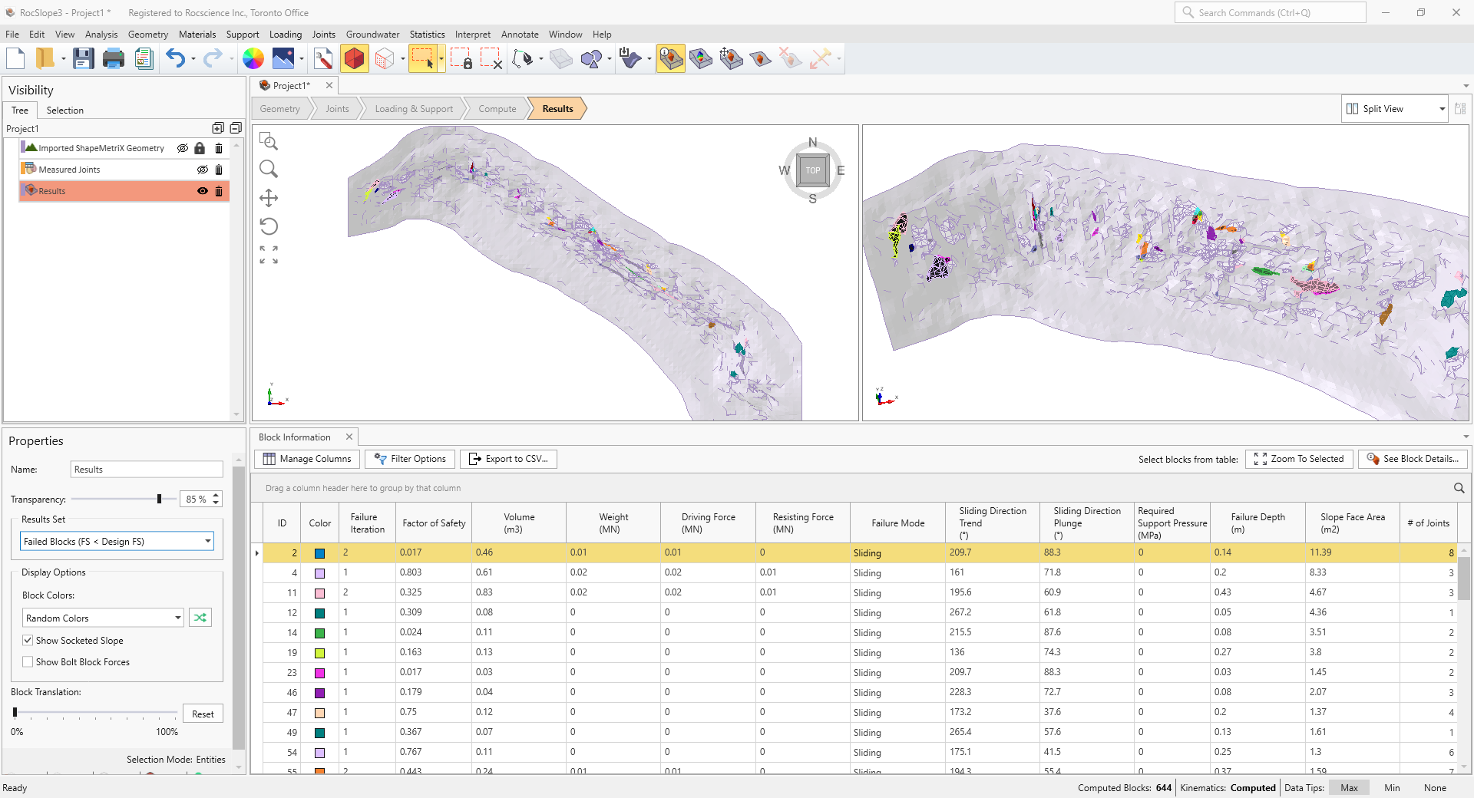This screenshot has height=798, width=1474.
Task: Set Data Tips to Max
Action: pyautogui.click(x=1349, y=788)
